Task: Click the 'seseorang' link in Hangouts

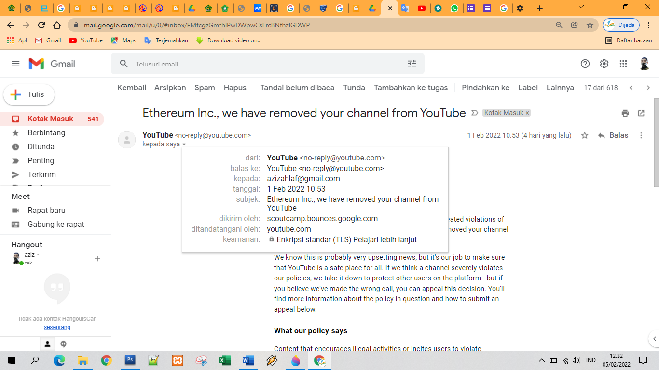Action: (57, 327)
